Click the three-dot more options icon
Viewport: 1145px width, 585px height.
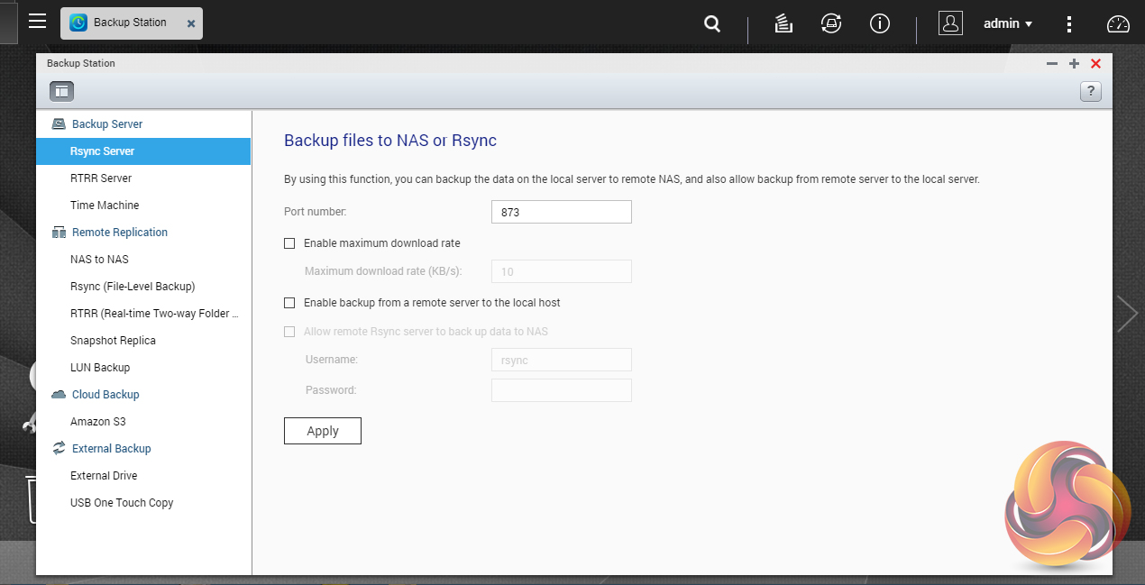click(1069, 24)
